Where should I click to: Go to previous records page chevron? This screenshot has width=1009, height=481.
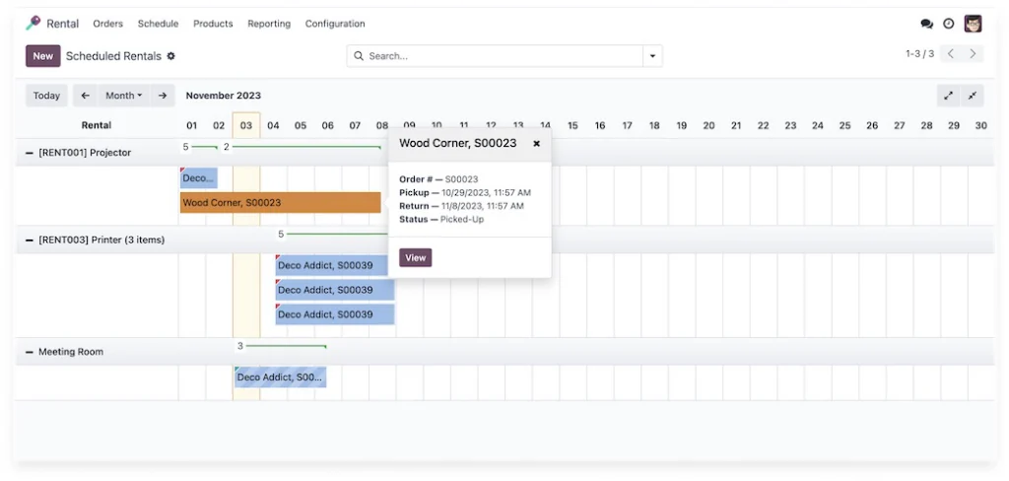[x=951, y=53]
